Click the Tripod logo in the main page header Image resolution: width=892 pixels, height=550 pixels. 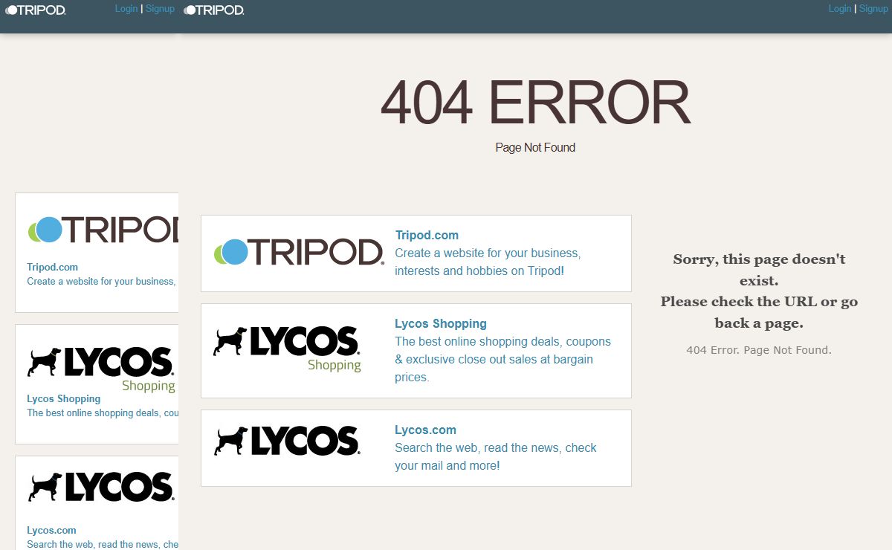214,10
